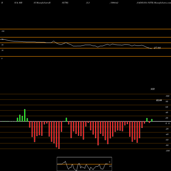Screen dimensions: 171x171
Task: Click the 9 label in the mini chart
Action: tap(109, 162)
